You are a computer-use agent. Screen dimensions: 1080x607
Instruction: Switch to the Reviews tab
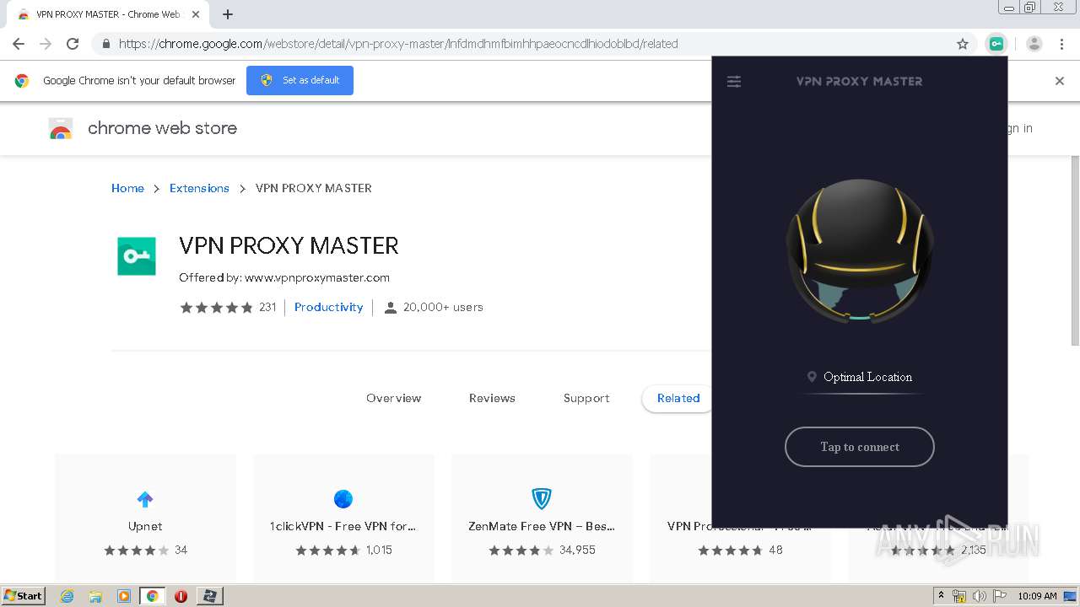tap(492, 398)
